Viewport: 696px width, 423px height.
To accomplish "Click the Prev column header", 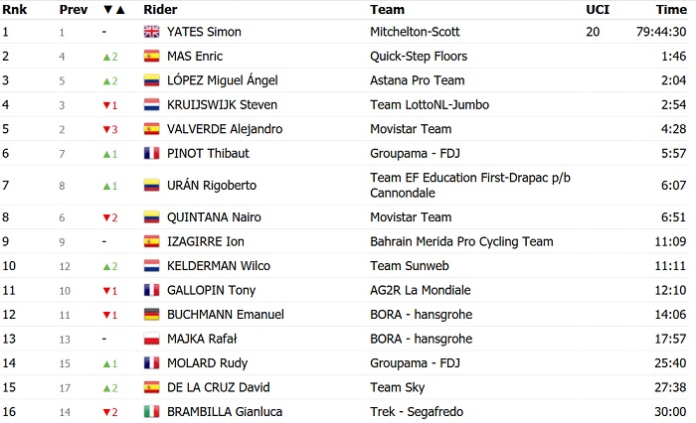I will (x=73, y=9).
